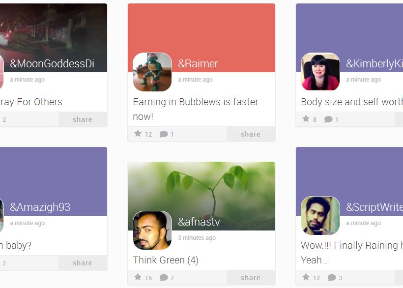
Task: Click KimberlyKi's profile photo
Action: [320, 72]
